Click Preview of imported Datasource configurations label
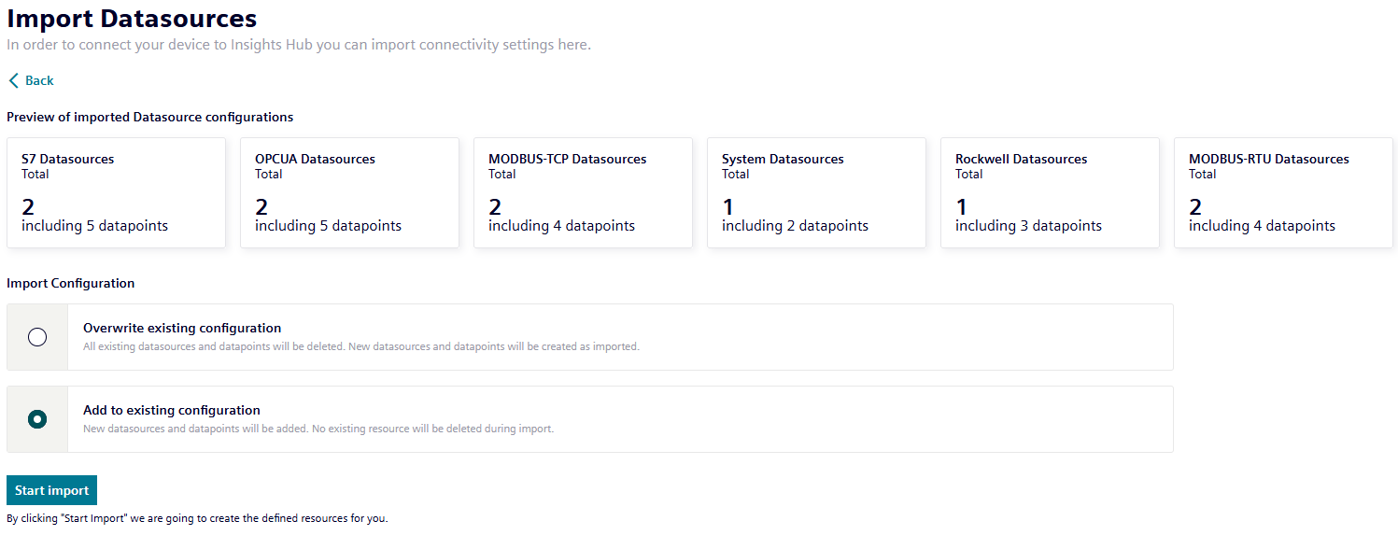This screenshot has height=535, width=1398. point(149,117)
